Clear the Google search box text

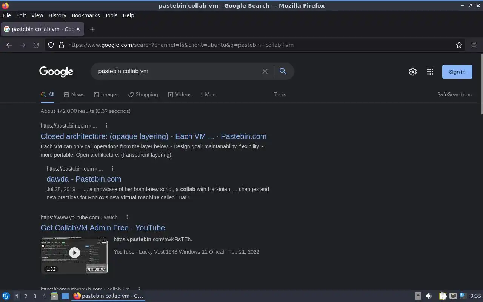[x=265, y=71]
